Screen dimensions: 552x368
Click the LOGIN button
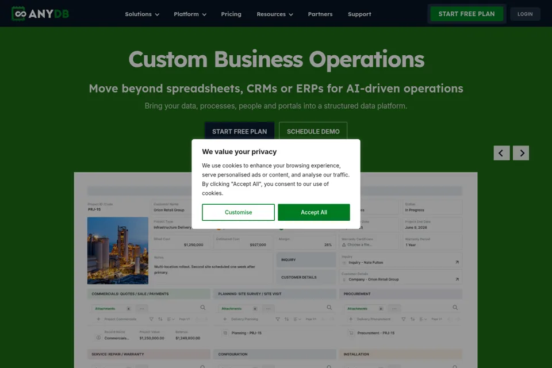point(525,14)
